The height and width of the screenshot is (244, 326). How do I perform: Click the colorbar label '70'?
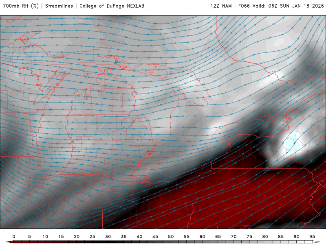(233, 237)
